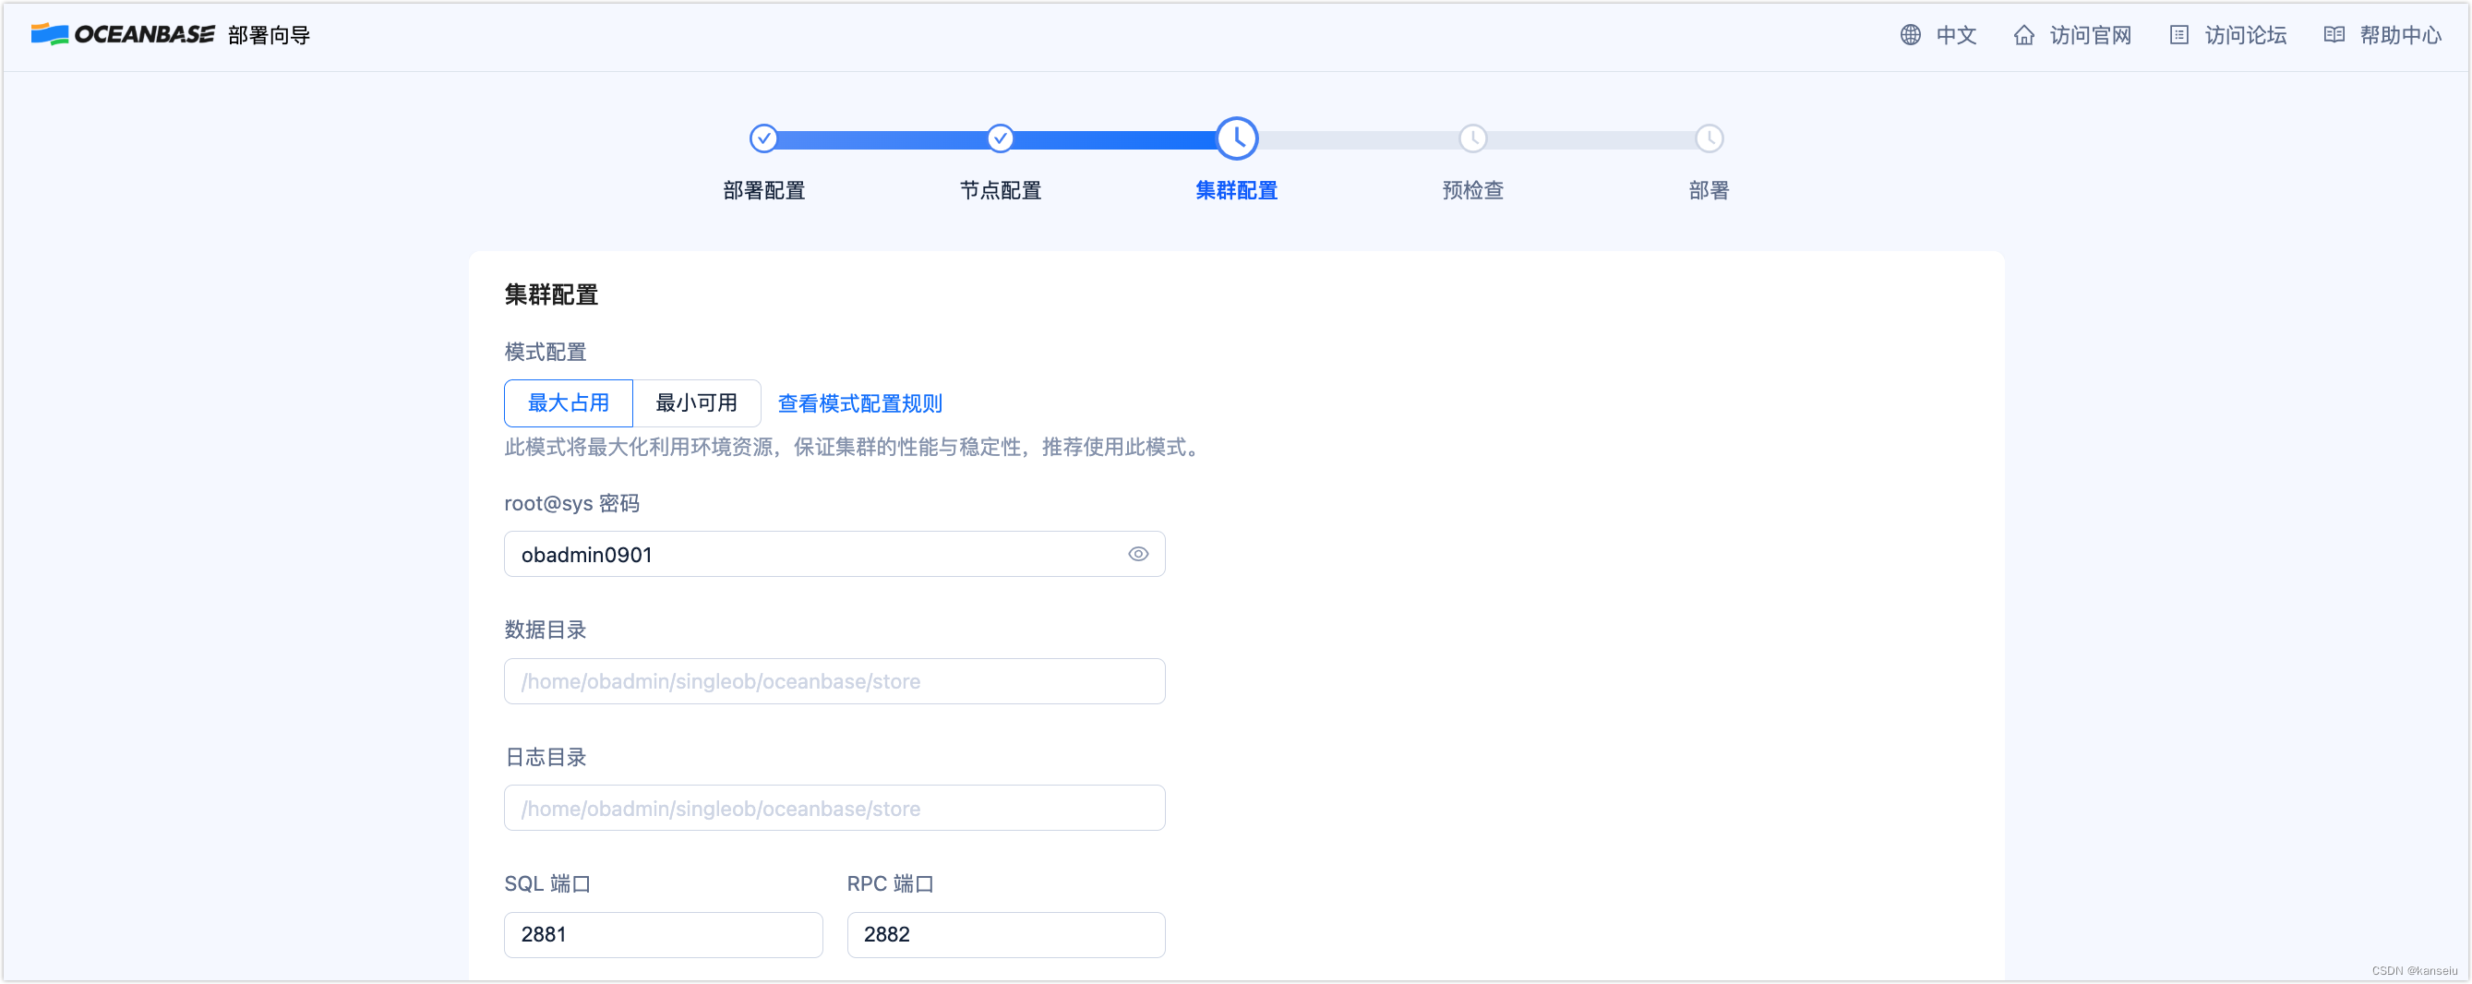Click the 集群配置 section heading
The height and width of the screenshot is (984, 2472).
[x=551, y=294]
